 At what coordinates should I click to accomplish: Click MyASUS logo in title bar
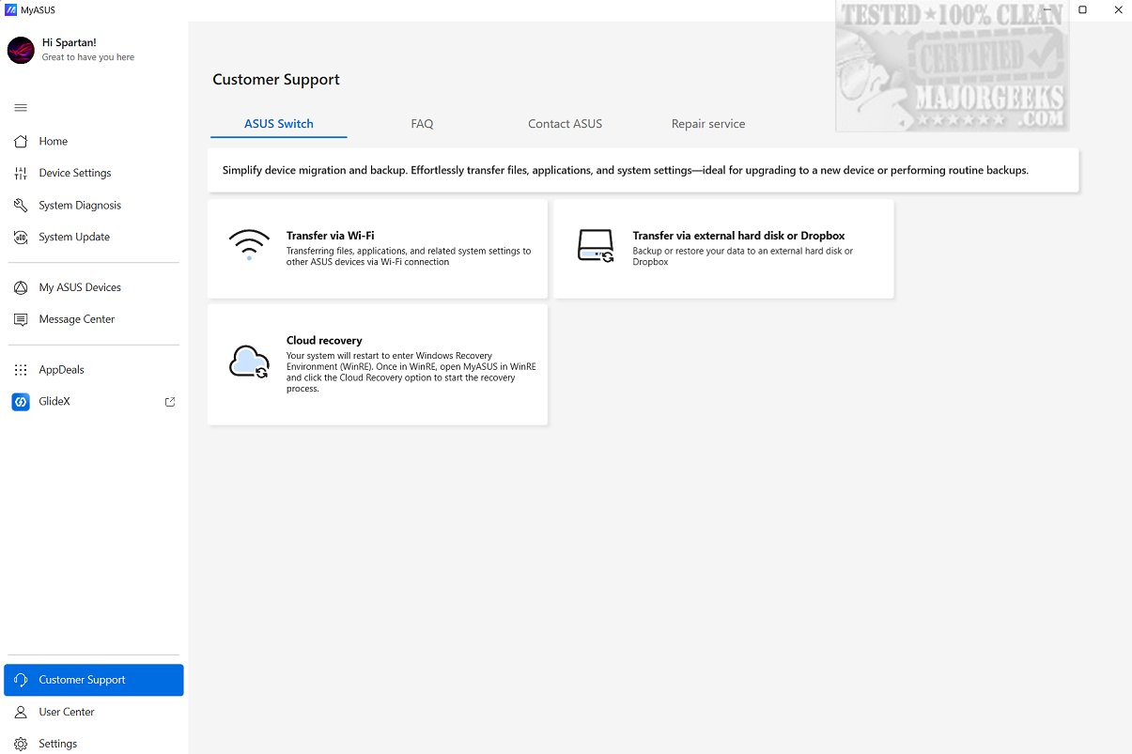pyautogui.click(x=10, y=9)
